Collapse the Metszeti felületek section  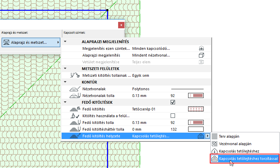click(65, 68)
